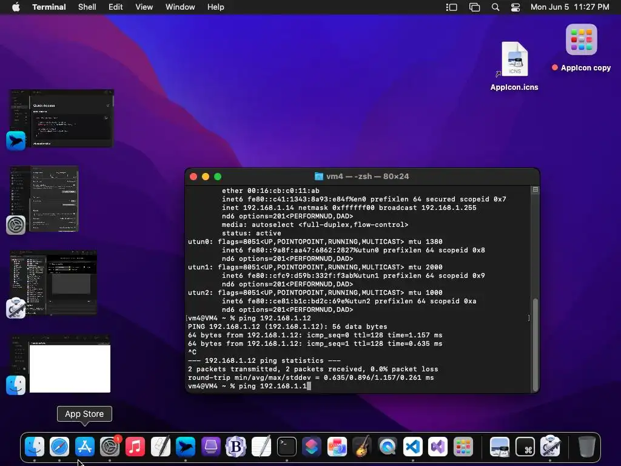This screenshot has height=466, width=621.
Task: Click the 'media: autoselect' line
Action: tap(315, 225)
